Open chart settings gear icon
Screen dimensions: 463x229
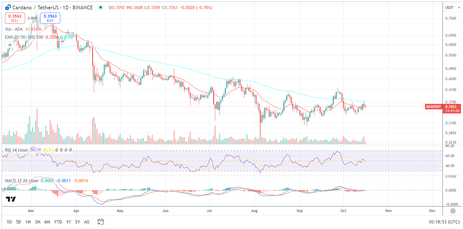point(453,211)
